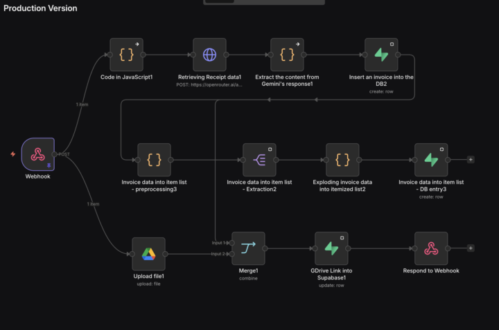Click the Webhook POST output connector
Screen dimensions: 499x330
[55, 154]
